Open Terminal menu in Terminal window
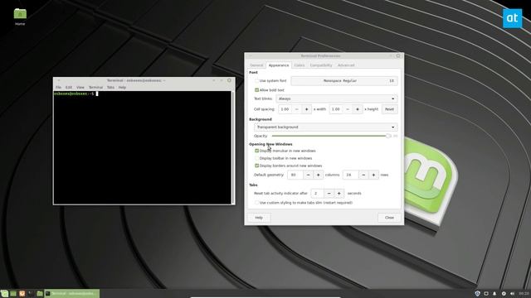The width and height of the screenshot is (531, 298). pyautogui.click(x=95, y=87)
